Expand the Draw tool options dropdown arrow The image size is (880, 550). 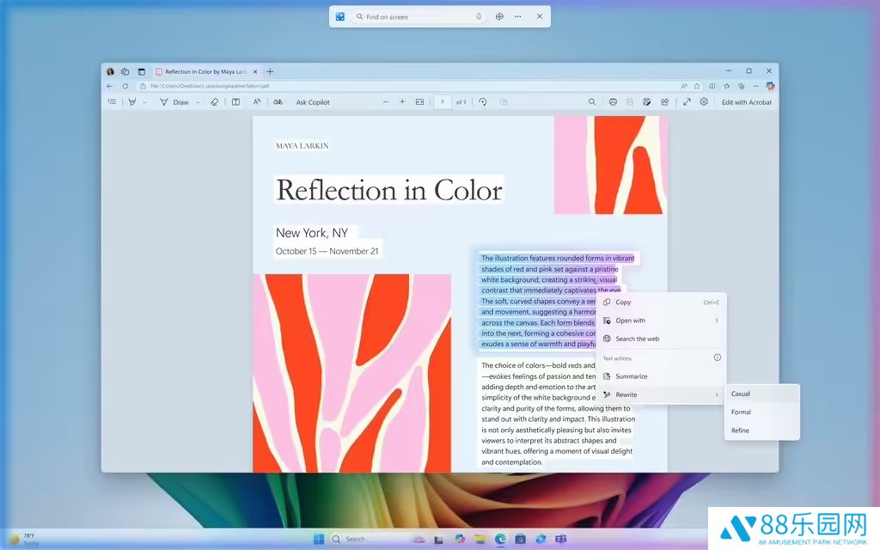[x=198, y=102]
